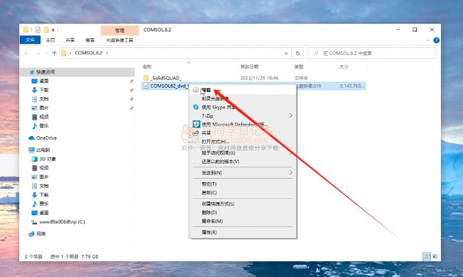Select the _SolidSQUAD_ folder icon
Image resolution: width=463 pixels, height=277 pixels.
pos(146,78)
